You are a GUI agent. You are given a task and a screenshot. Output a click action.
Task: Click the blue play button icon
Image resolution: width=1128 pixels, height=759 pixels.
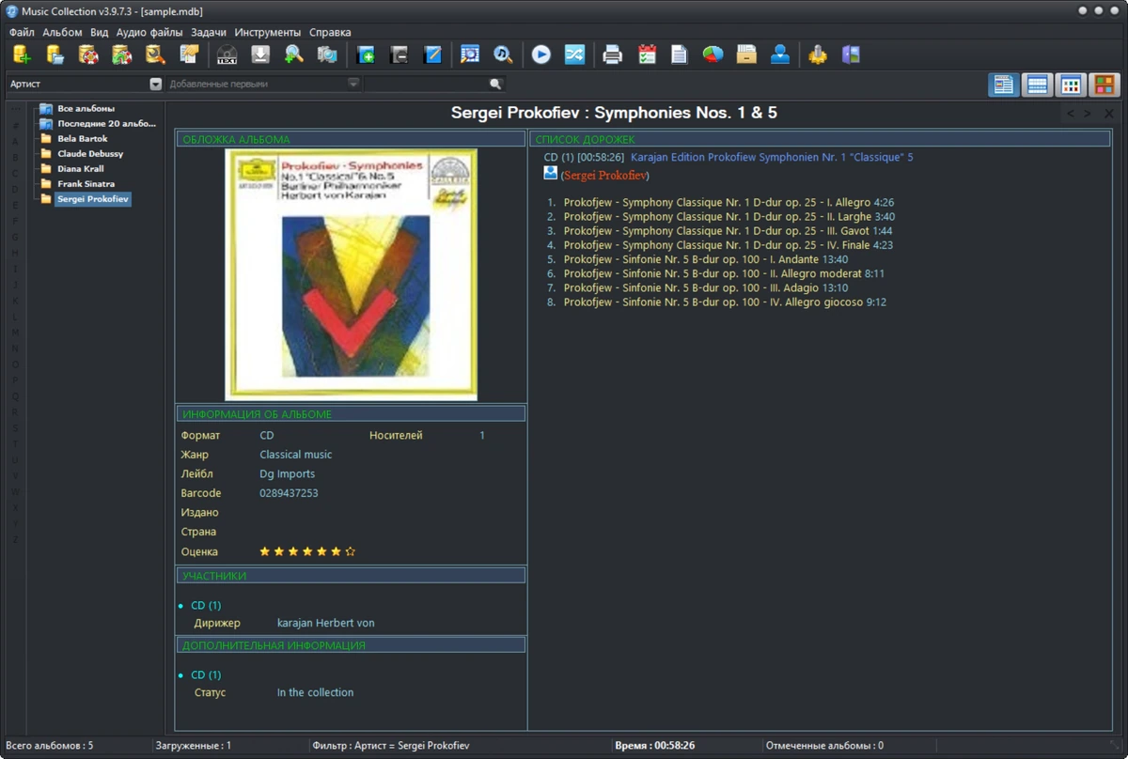pos(541,54)
